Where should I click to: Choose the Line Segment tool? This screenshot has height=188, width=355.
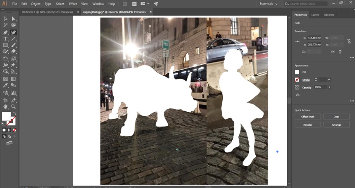coord(14,39)
